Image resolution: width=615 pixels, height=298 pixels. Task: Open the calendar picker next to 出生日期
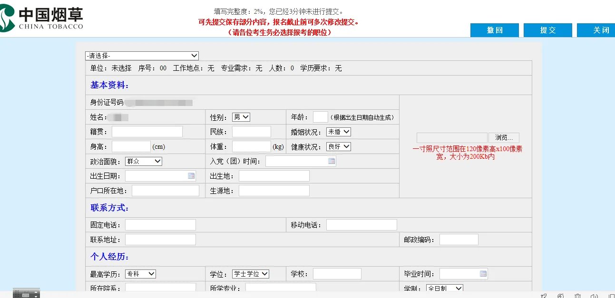click(190, 175)
